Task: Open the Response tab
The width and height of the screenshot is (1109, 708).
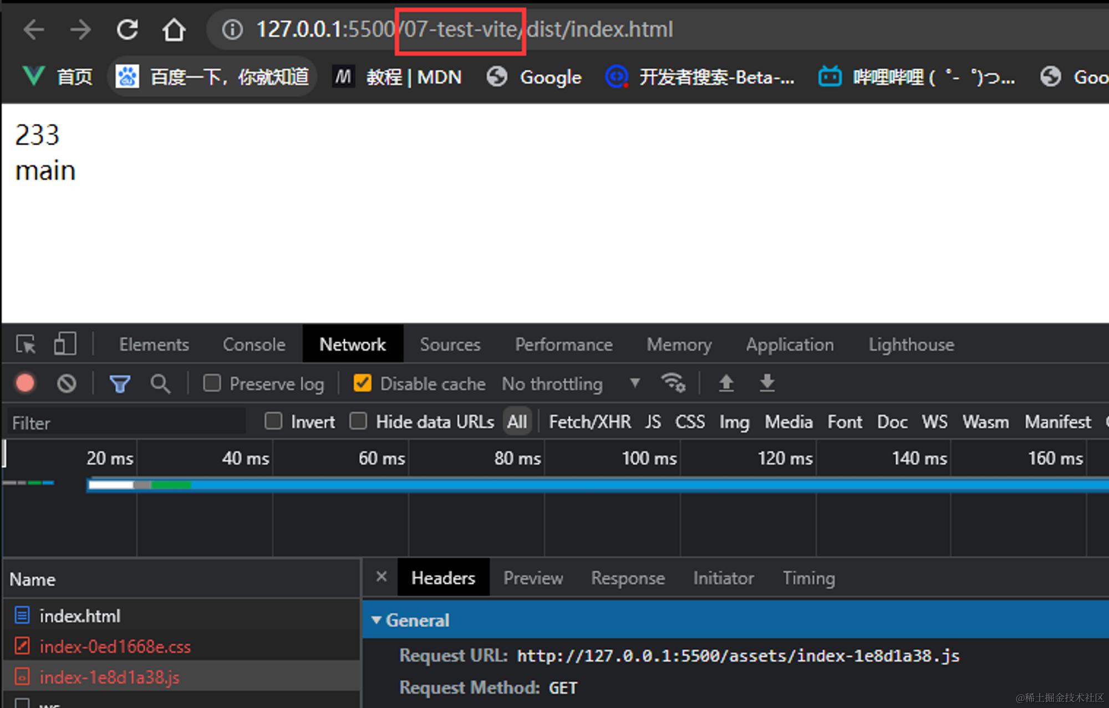Action: [x=628, y=578]
